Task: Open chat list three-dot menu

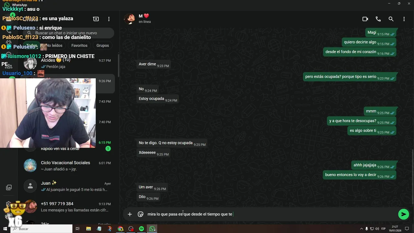Action: (109, 19)
